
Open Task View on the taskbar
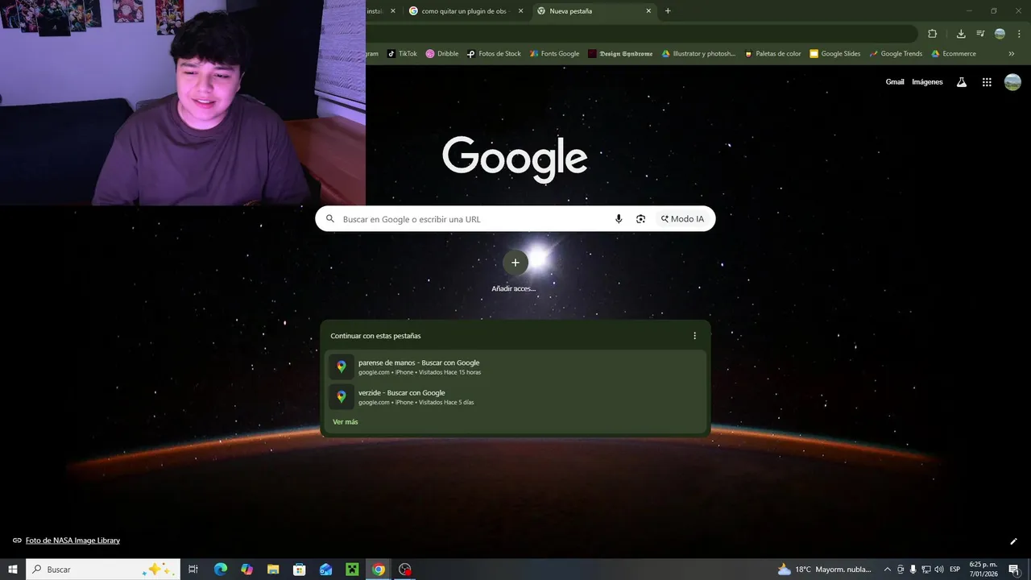tap(193, 570)
